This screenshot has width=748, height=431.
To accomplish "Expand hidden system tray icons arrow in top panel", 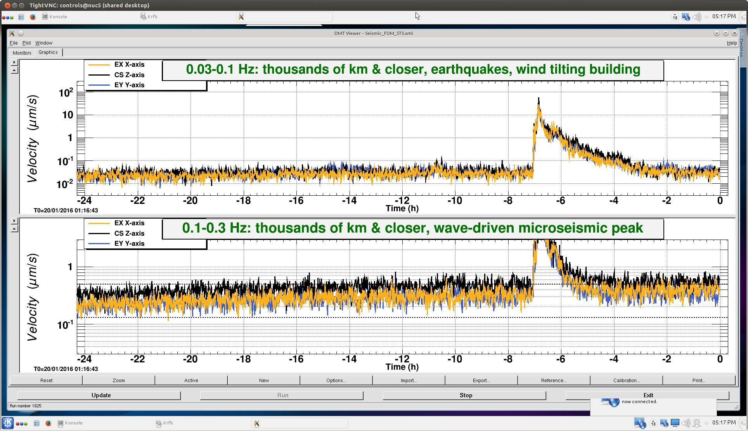I will 706,17.
